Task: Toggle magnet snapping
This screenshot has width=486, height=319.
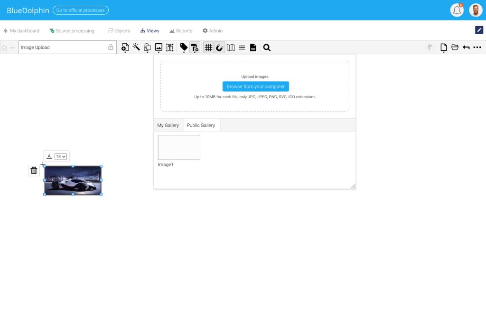Action: pos(219,47)
